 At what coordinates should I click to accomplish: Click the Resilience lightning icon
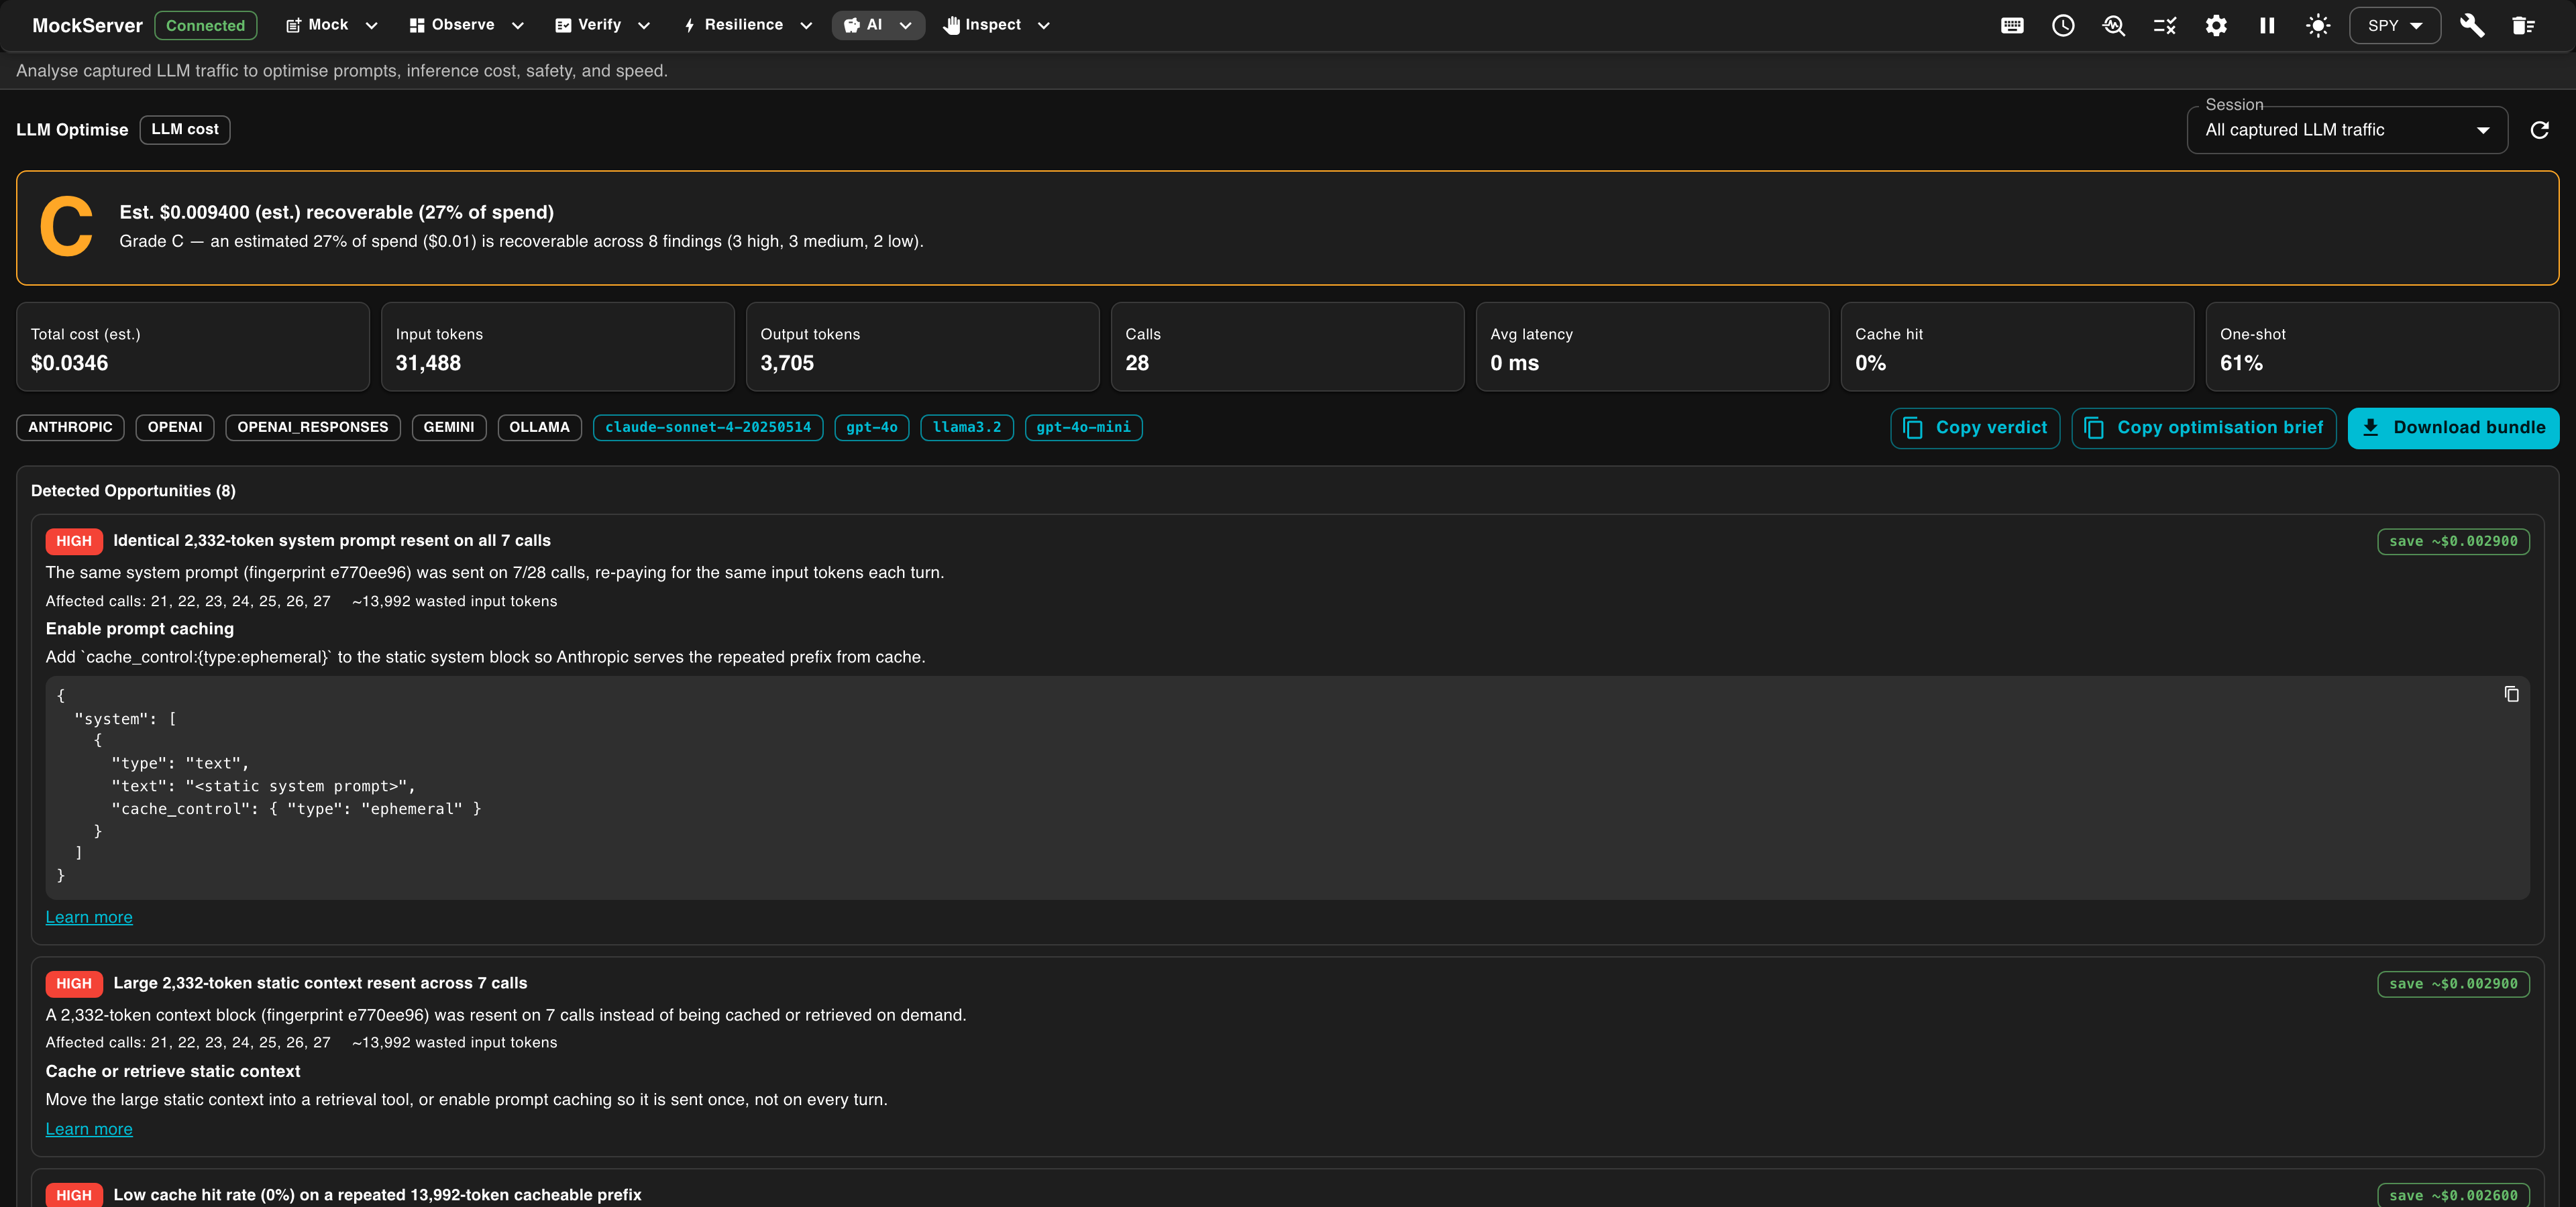pyautogui.click(x=689, y=26)
